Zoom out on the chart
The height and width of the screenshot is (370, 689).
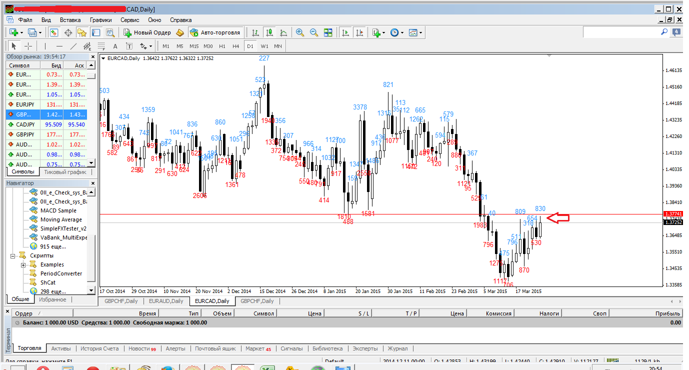click(x=314, y=32)
